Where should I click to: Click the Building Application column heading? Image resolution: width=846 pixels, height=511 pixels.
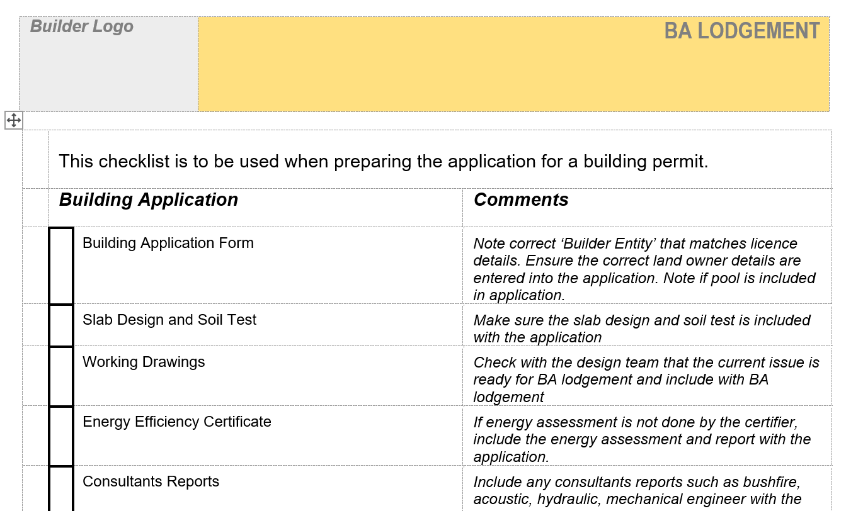coord(149,200)
